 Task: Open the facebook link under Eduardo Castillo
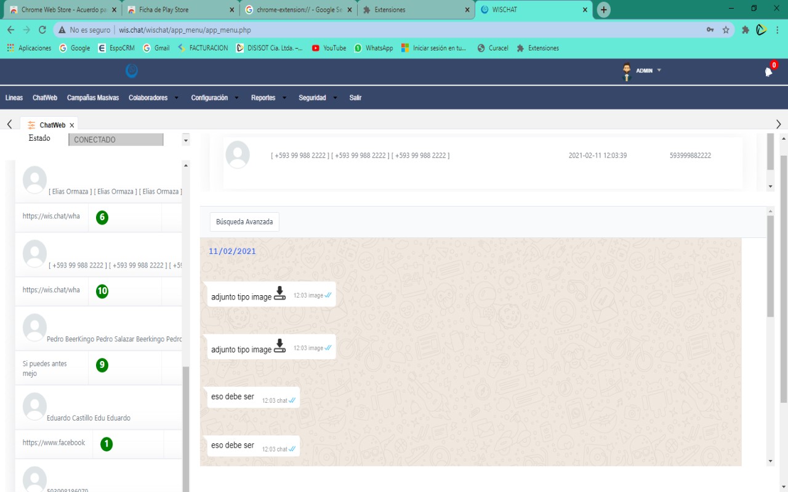click(54, 442)
